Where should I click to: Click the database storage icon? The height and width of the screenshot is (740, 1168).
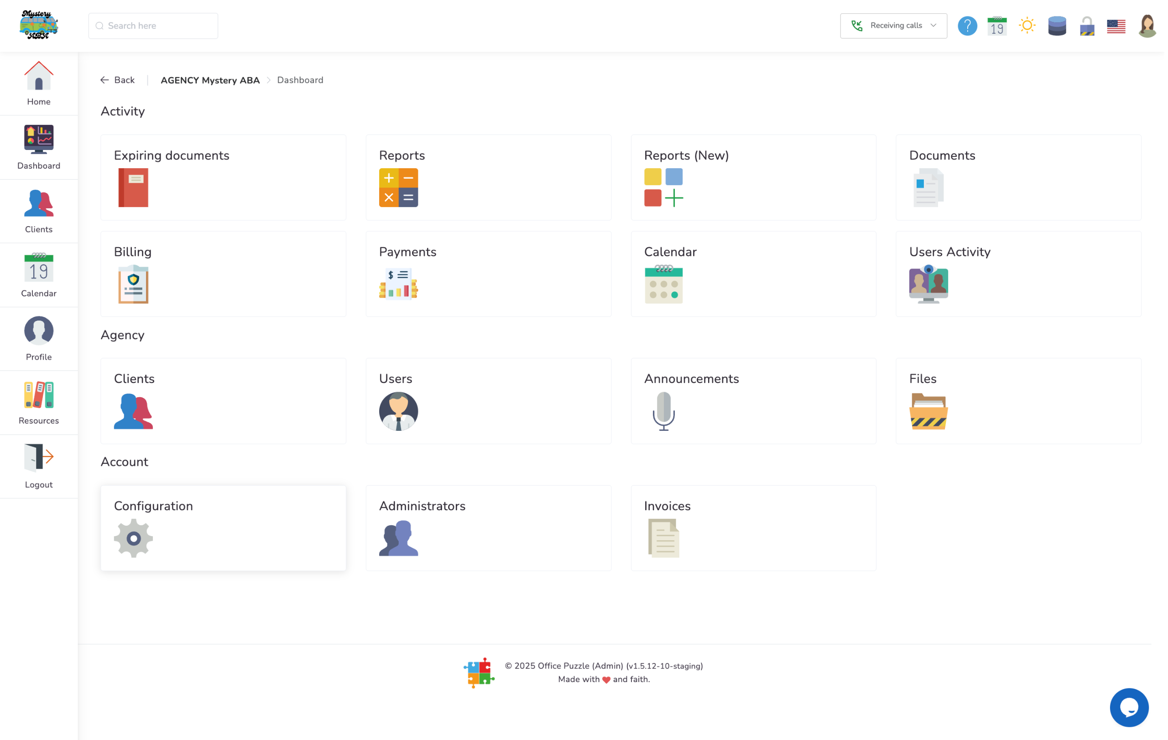point(1057,26)
